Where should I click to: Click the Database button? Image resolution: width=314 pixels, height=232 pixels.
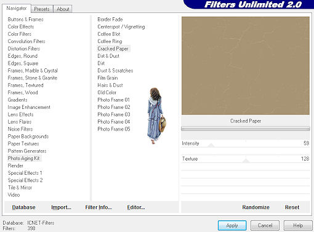(23, 207)
